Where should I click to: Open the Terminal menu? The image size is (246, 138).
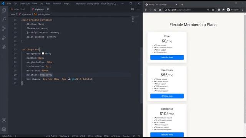[57, 3]
